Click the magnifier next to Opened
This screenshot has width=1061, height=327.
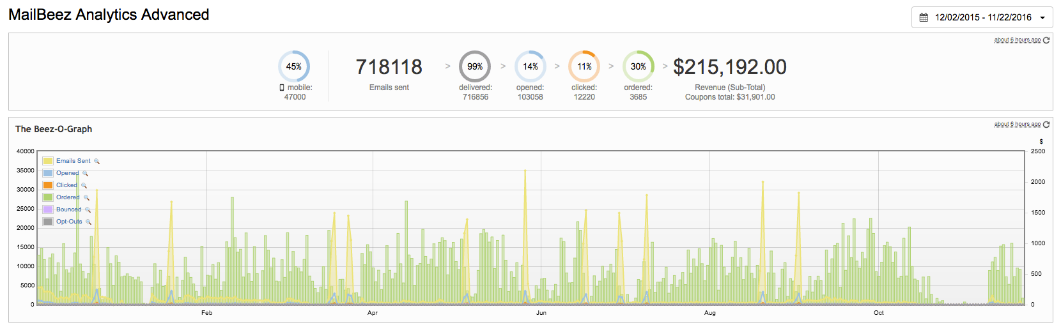[85, 174]
